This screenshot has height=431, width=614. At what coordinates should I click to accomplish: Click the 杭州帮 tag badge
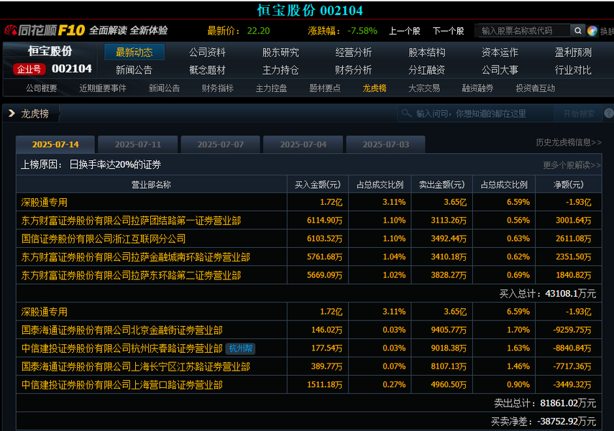240,348
